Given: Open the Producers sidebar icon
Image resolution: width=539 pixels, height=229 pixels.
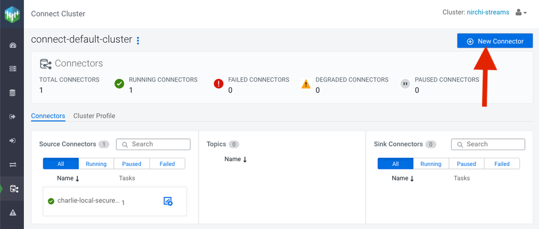Looking at the screenshot, I should tap(13, 117).
